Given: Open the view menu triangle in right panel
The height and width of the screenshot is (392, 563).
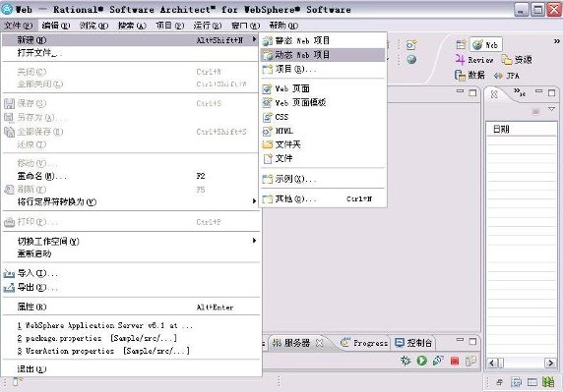Looking at the screenshot, I should [551, 109].
